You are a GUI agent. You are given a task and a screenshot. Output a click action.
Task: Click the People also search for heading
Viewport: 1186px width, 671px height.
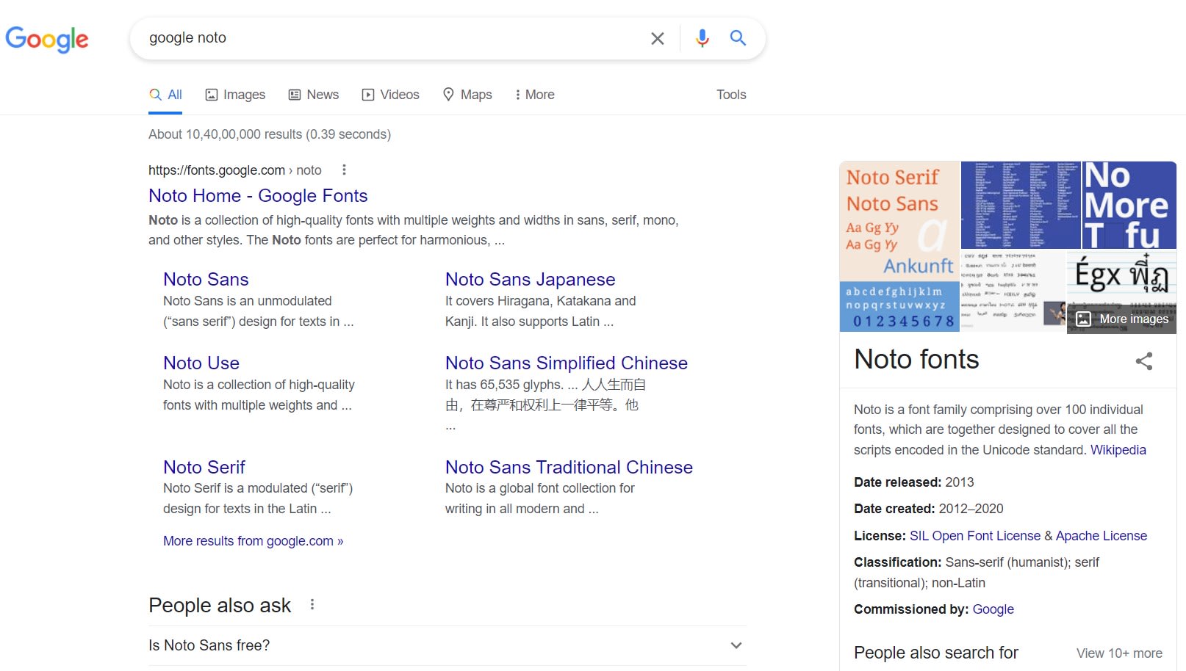(936, 653)
